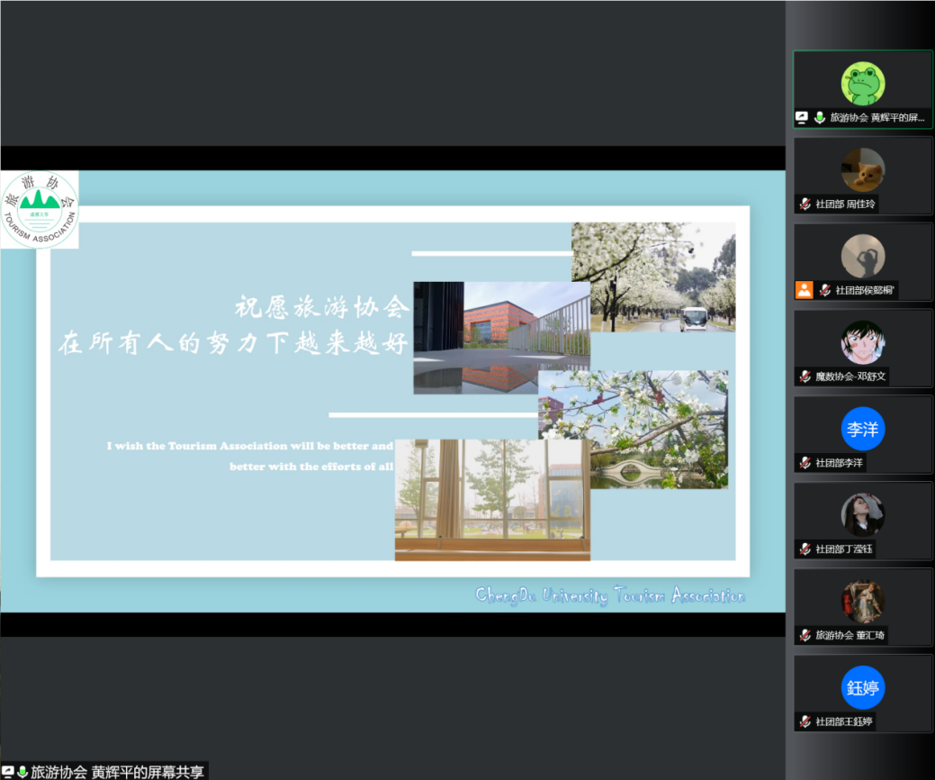Viewport: 935px width, 780px height.
Task: Select the cat avatar of 周佳玲
Action: pyautogui.click(x=862, y=169)
